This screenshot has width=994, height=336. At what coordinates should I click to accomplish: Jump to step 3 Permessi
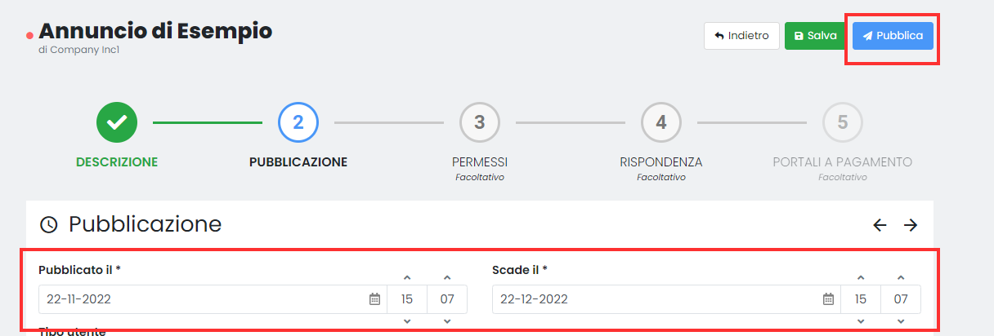[480, 122]
